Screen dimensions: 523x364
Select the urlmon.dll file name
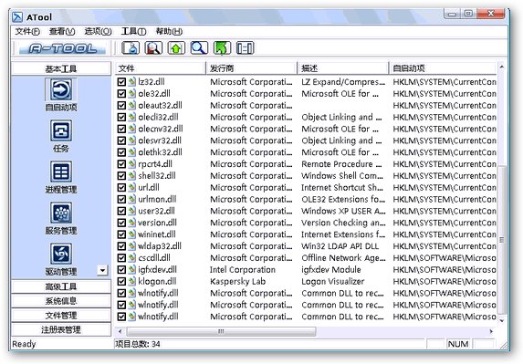click(x=157, y=199)
